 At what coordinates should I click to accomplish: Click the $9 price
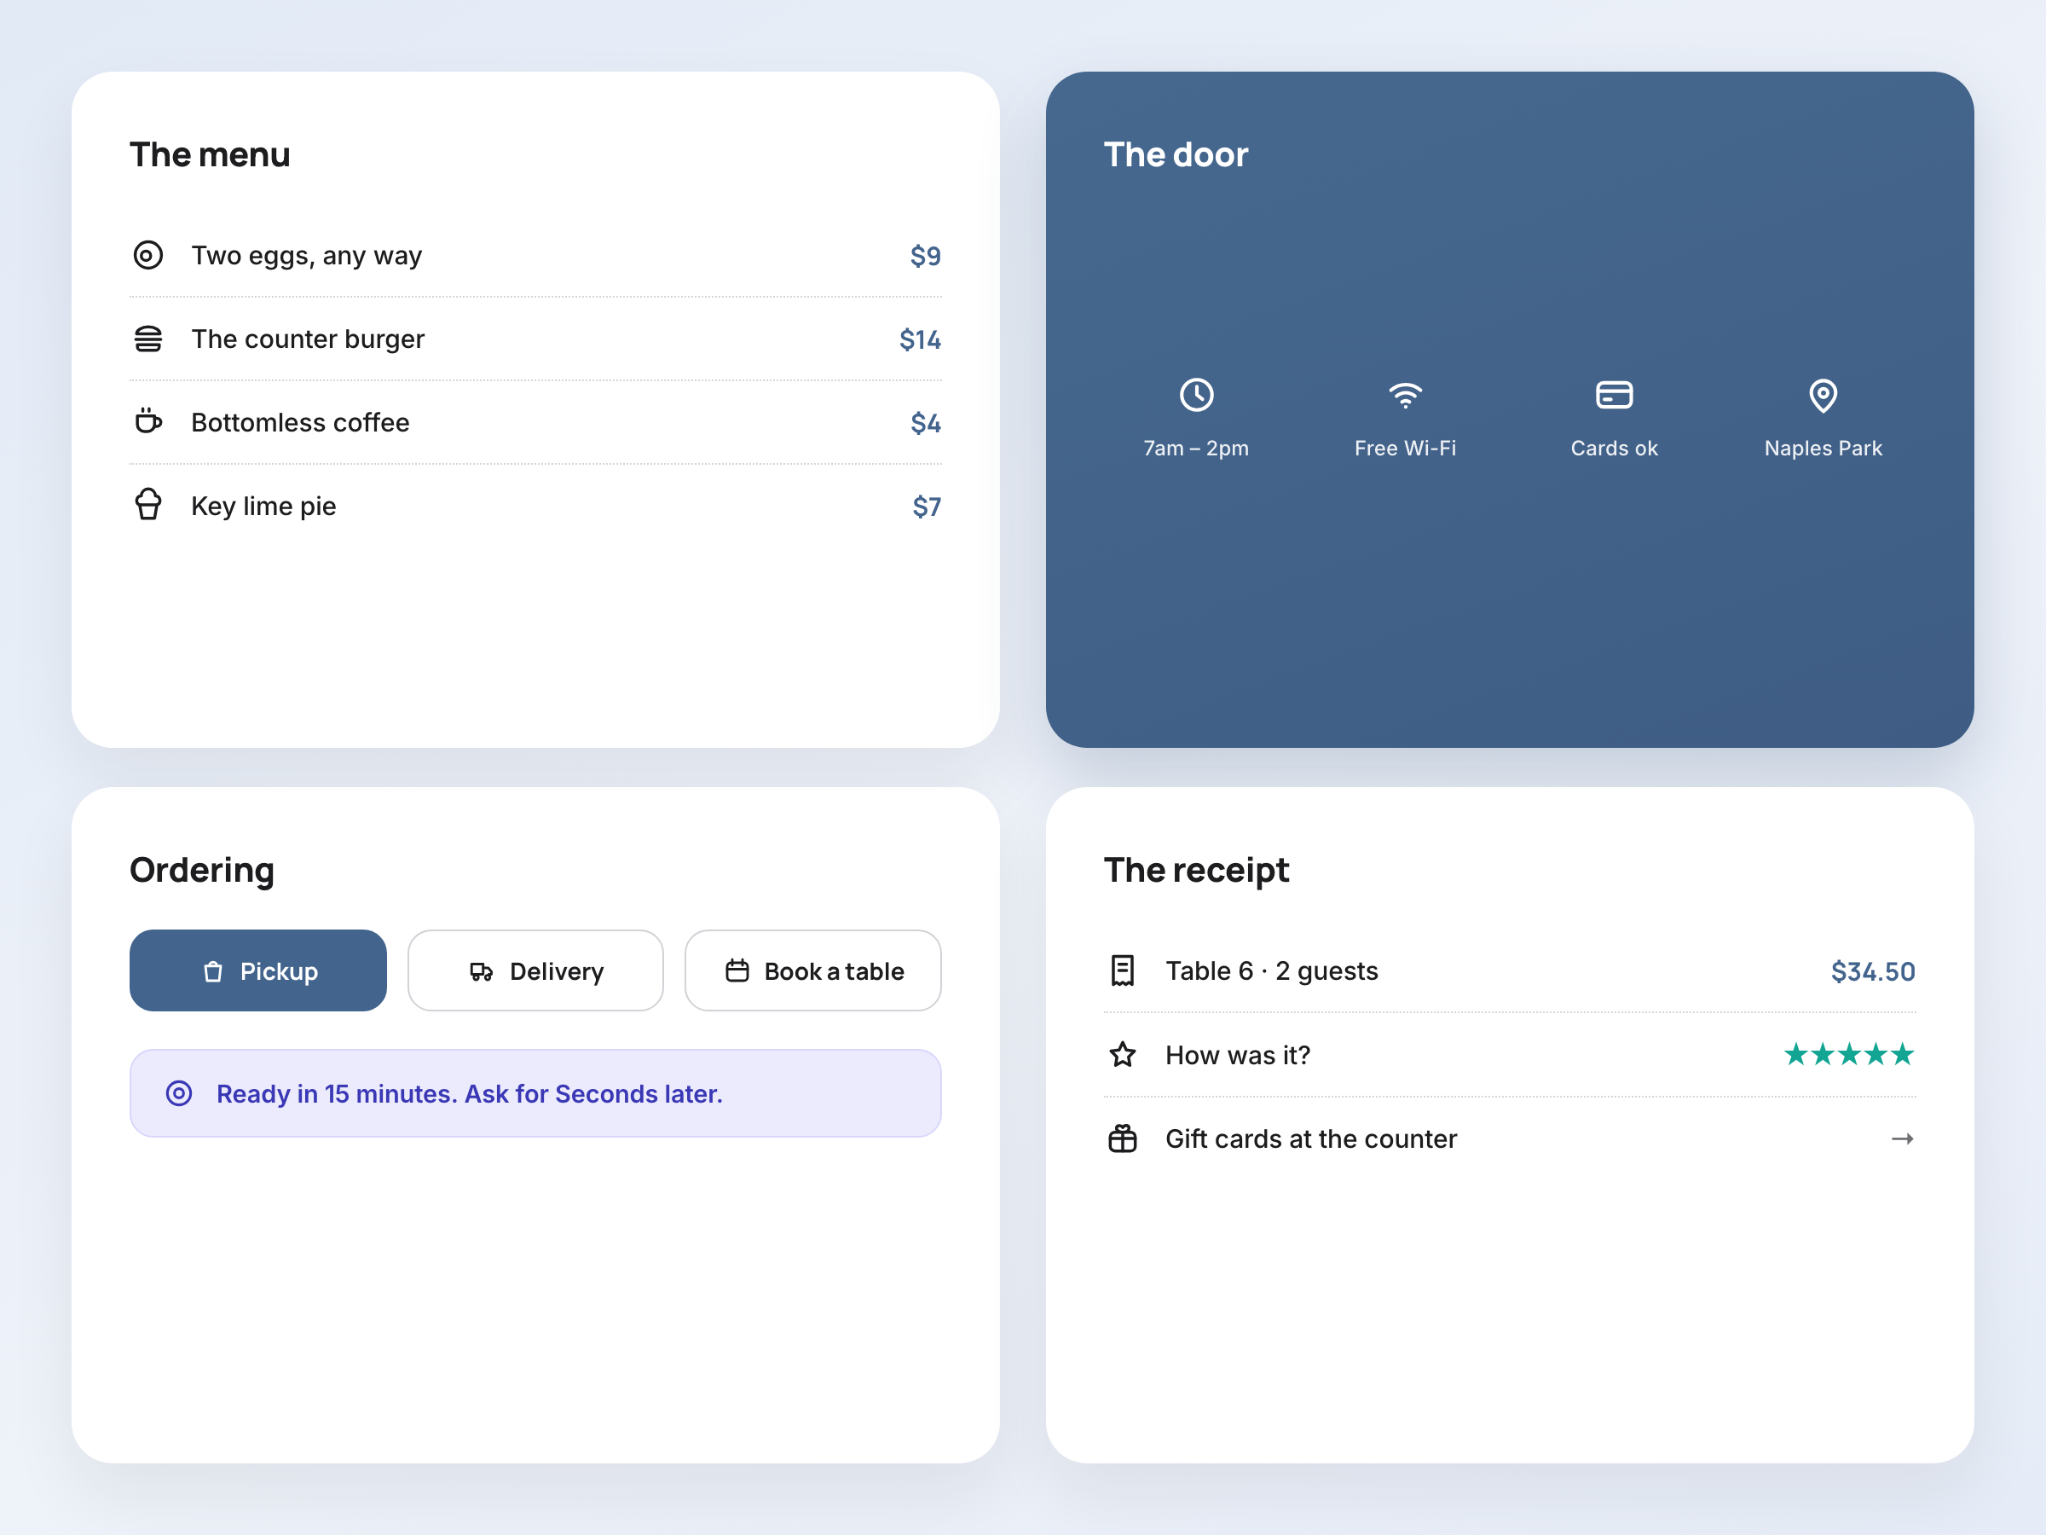(x=925, y=257)
